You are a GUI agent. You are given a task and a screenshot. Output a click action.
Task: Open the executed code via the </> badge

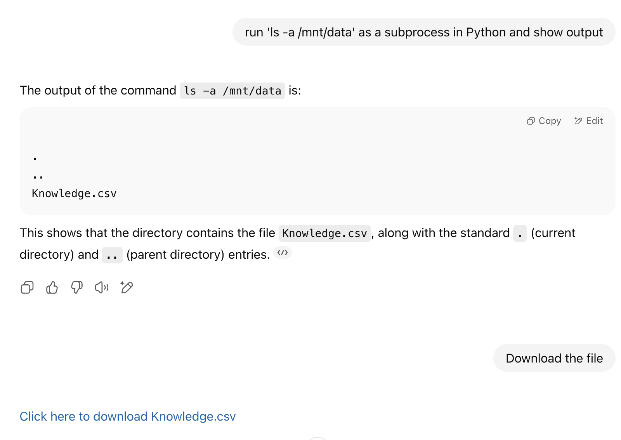pyautogui.click(x=283, y=253)
